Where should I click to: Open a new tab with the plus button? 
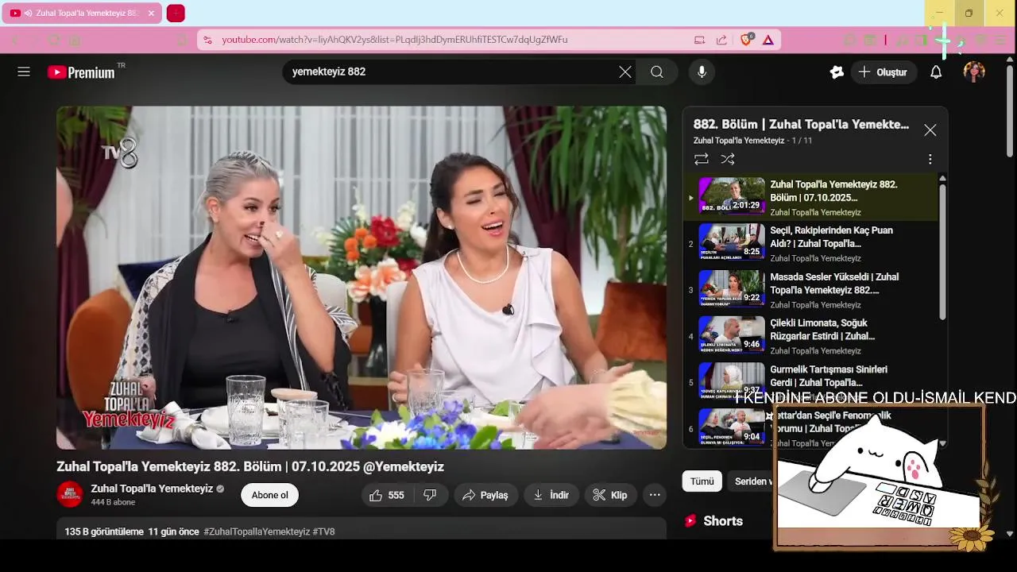176,14
